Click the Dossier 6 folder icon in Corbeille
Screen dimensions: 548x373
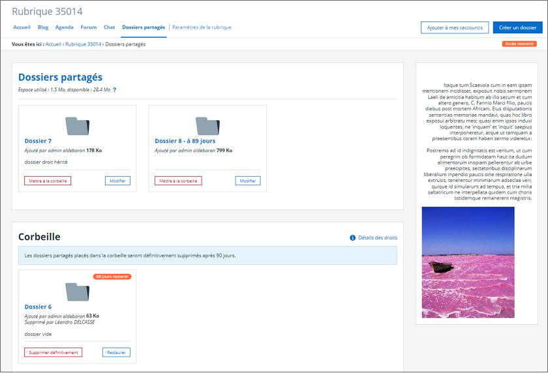click(x=78, y=292)
